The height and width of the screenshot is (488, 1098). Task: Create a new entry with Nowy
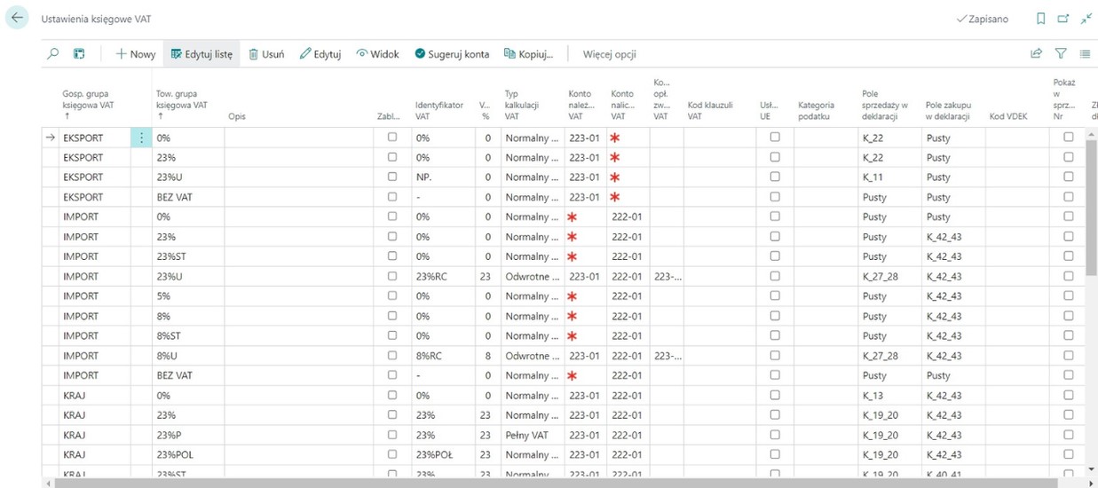135,54
